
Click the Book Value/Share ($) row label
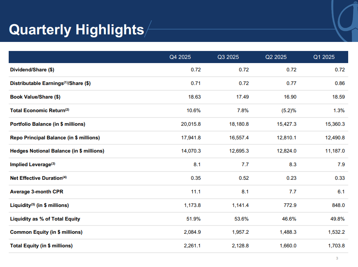click(35, 97)
